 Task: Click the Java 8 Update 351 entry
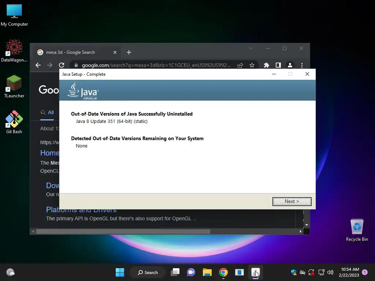pos(111,121)
